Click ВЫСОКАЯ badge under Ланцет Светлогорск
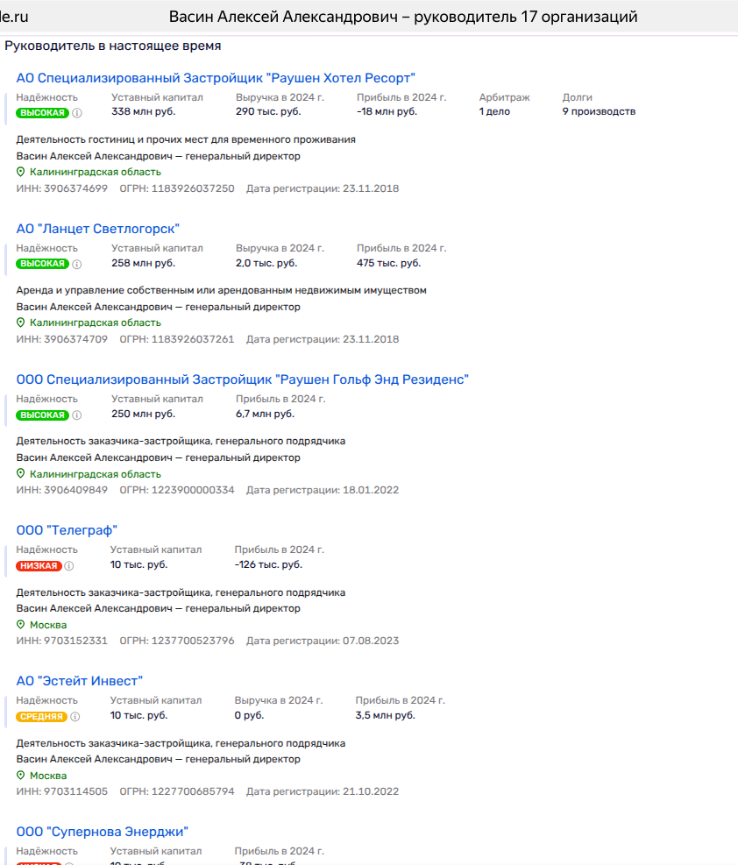The width and height of the screenshot is (738, 865). pos(42,264)
